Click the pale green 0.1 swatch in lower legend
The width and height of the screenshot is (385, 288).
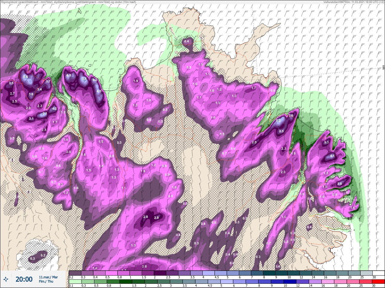[75, 282]
